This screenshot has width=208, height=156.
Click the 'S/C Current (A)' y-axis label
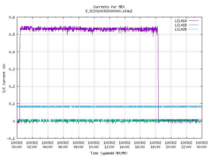pos(4,78)
